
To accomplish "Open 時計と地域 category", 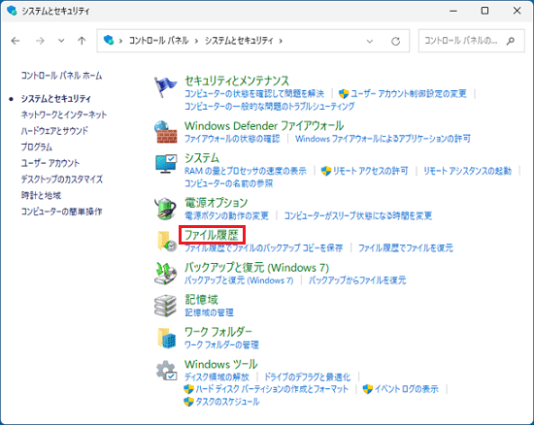I will (x=41, y=195).
